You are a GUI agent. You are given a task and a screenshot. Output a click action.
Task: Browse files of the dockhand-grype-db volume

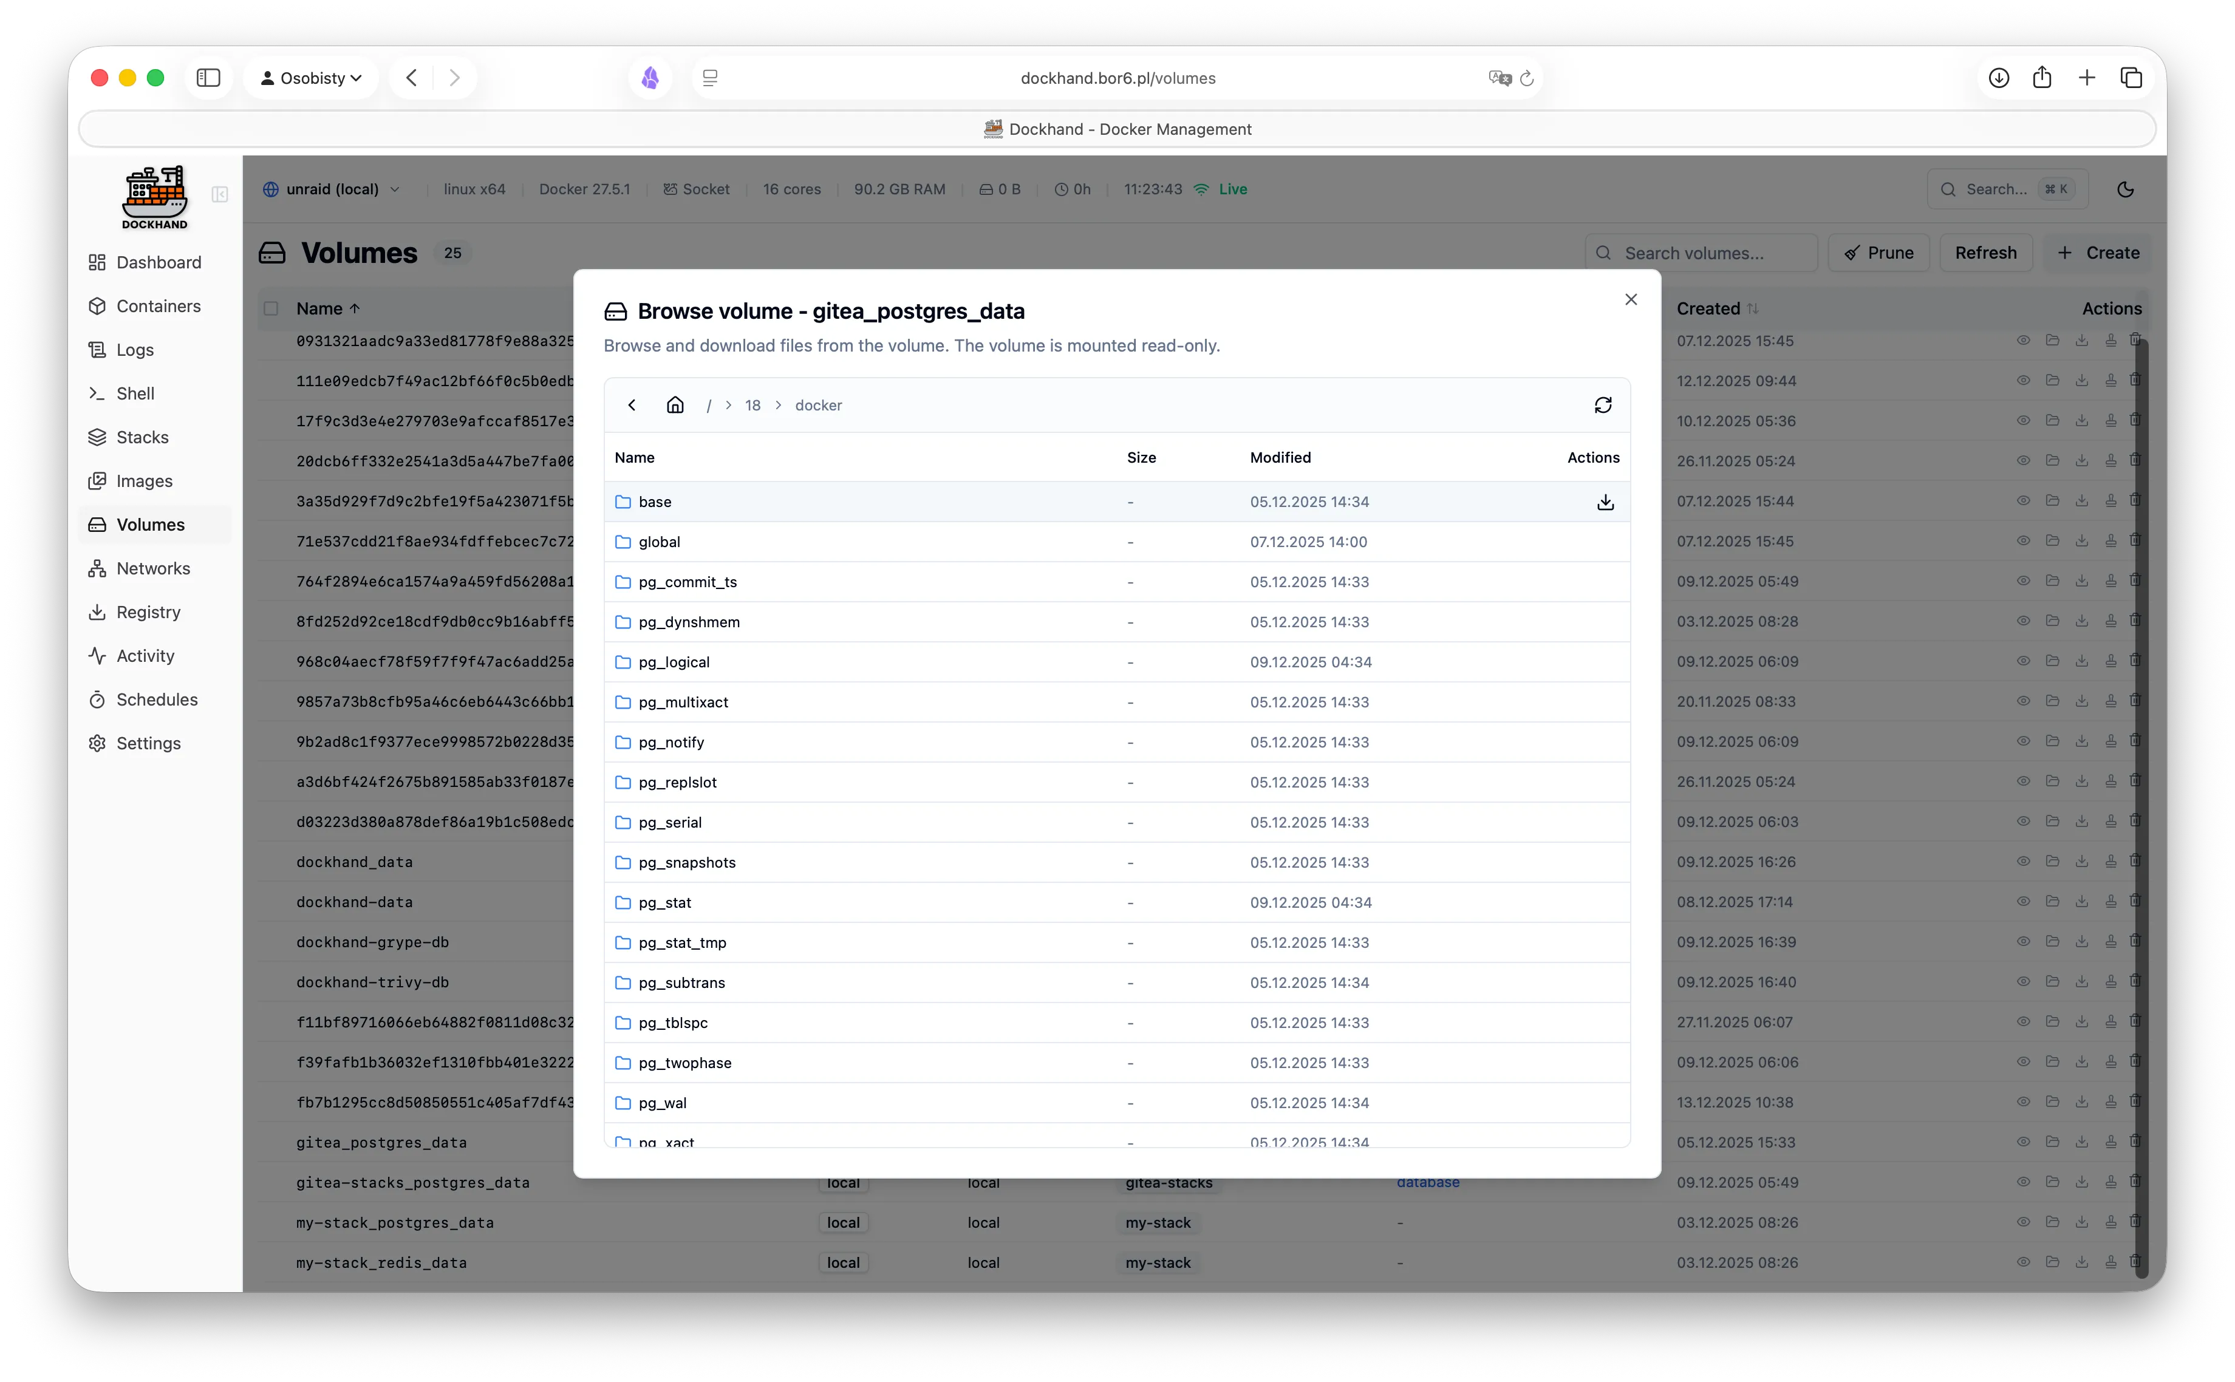pos(2052,941)
